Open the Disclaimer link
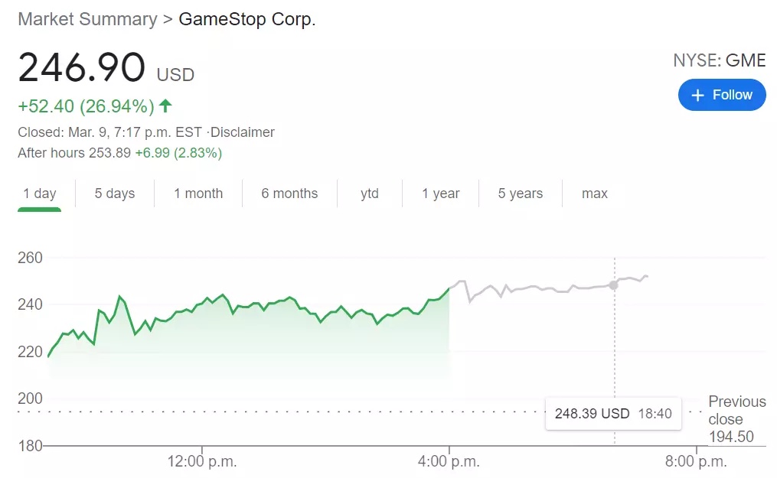The width and height of the screenshot is (777, 478). (243, 132)
